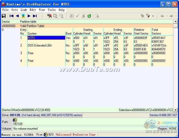179x138 pixels.
Task: Open the Help menu
Action: click(x=61, y=10)
